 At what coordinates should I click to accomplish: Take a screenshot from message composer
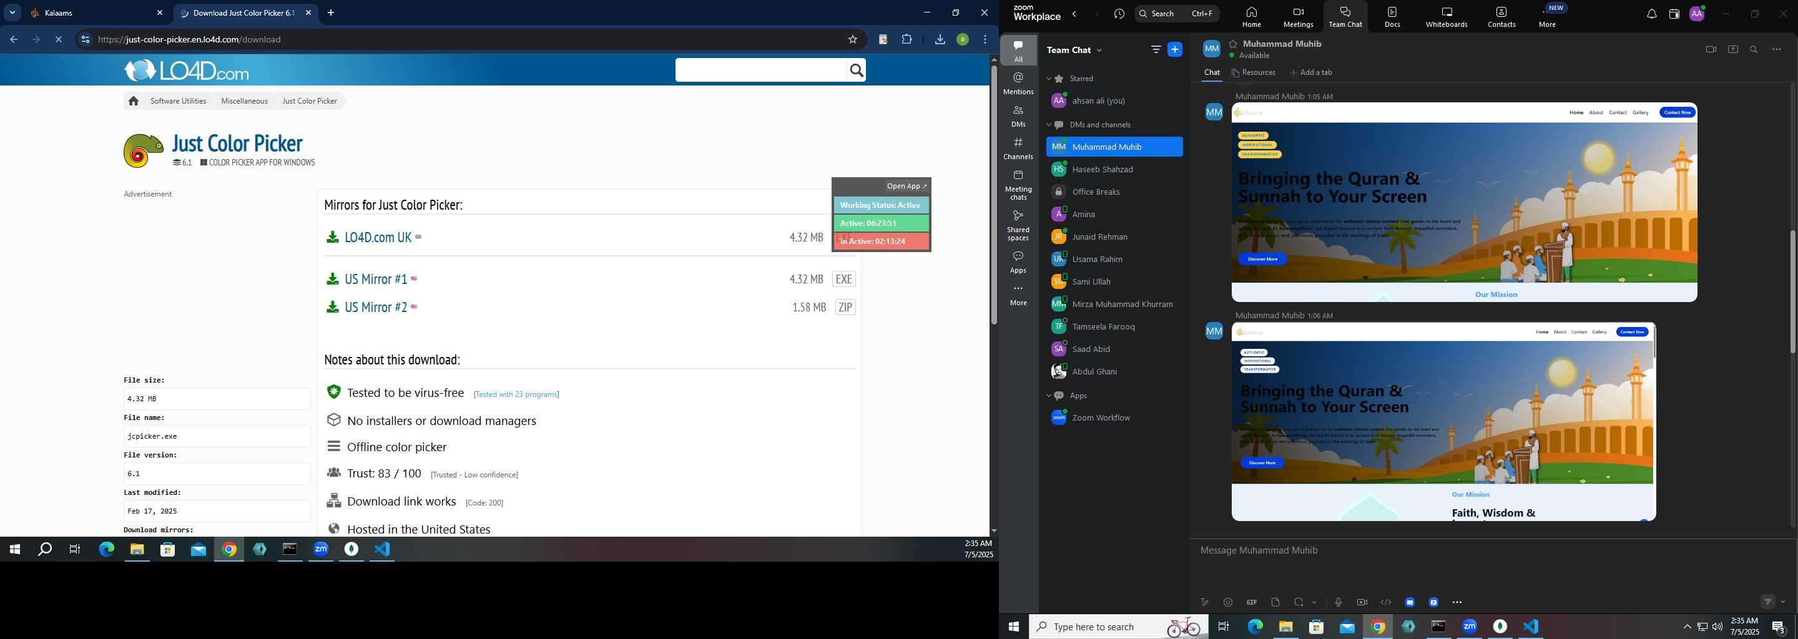click(1299, 602)
